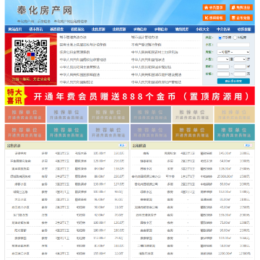Open 地图找房 navigation item
260x260 pixels.
[x=182, y=30]
